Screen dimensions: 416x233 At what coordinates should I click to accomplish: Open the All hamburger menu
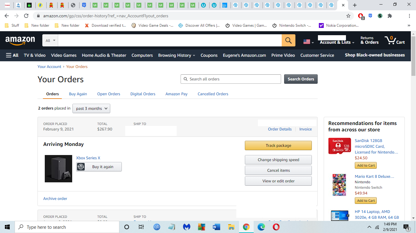click(12, 55)
